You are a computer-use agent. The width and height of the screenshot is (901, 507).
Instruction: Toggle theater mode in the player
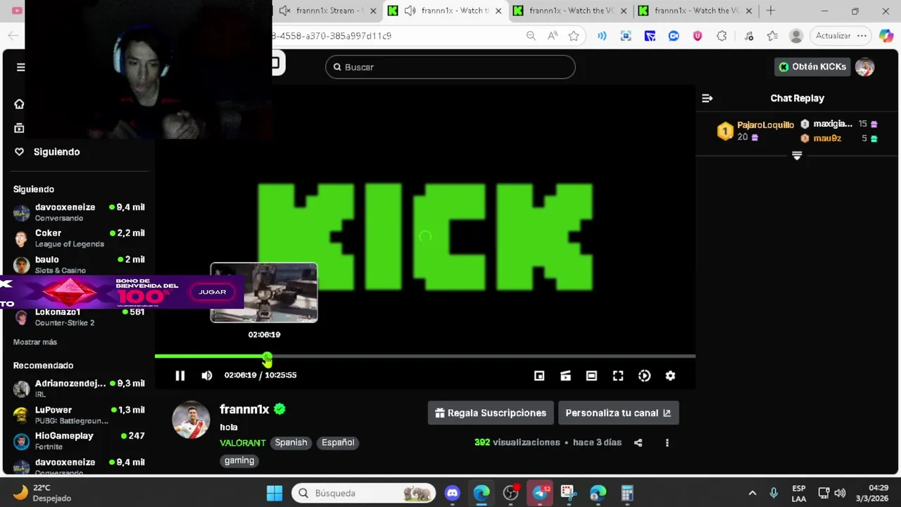click(x=591, y=376)
